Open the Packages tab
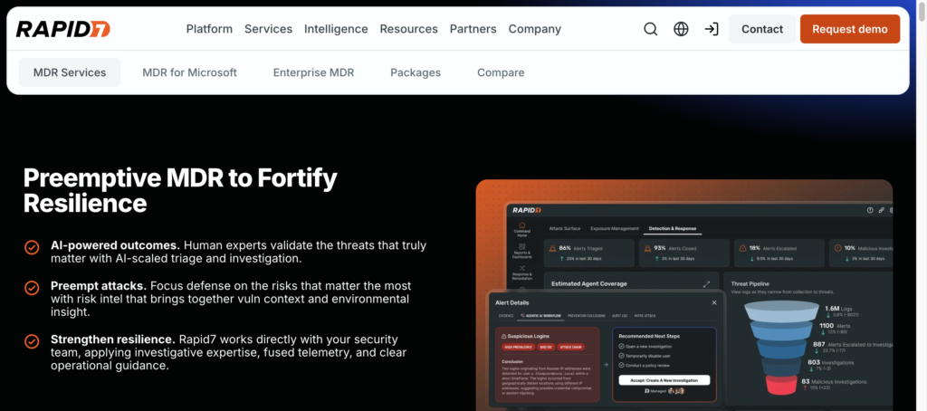Screen dimensions: 927x411 coord(416,72)
